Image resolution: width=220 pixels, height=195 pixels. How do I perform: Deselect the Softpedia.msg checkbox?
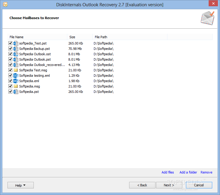pyautogui.click(x=10, y=86)
